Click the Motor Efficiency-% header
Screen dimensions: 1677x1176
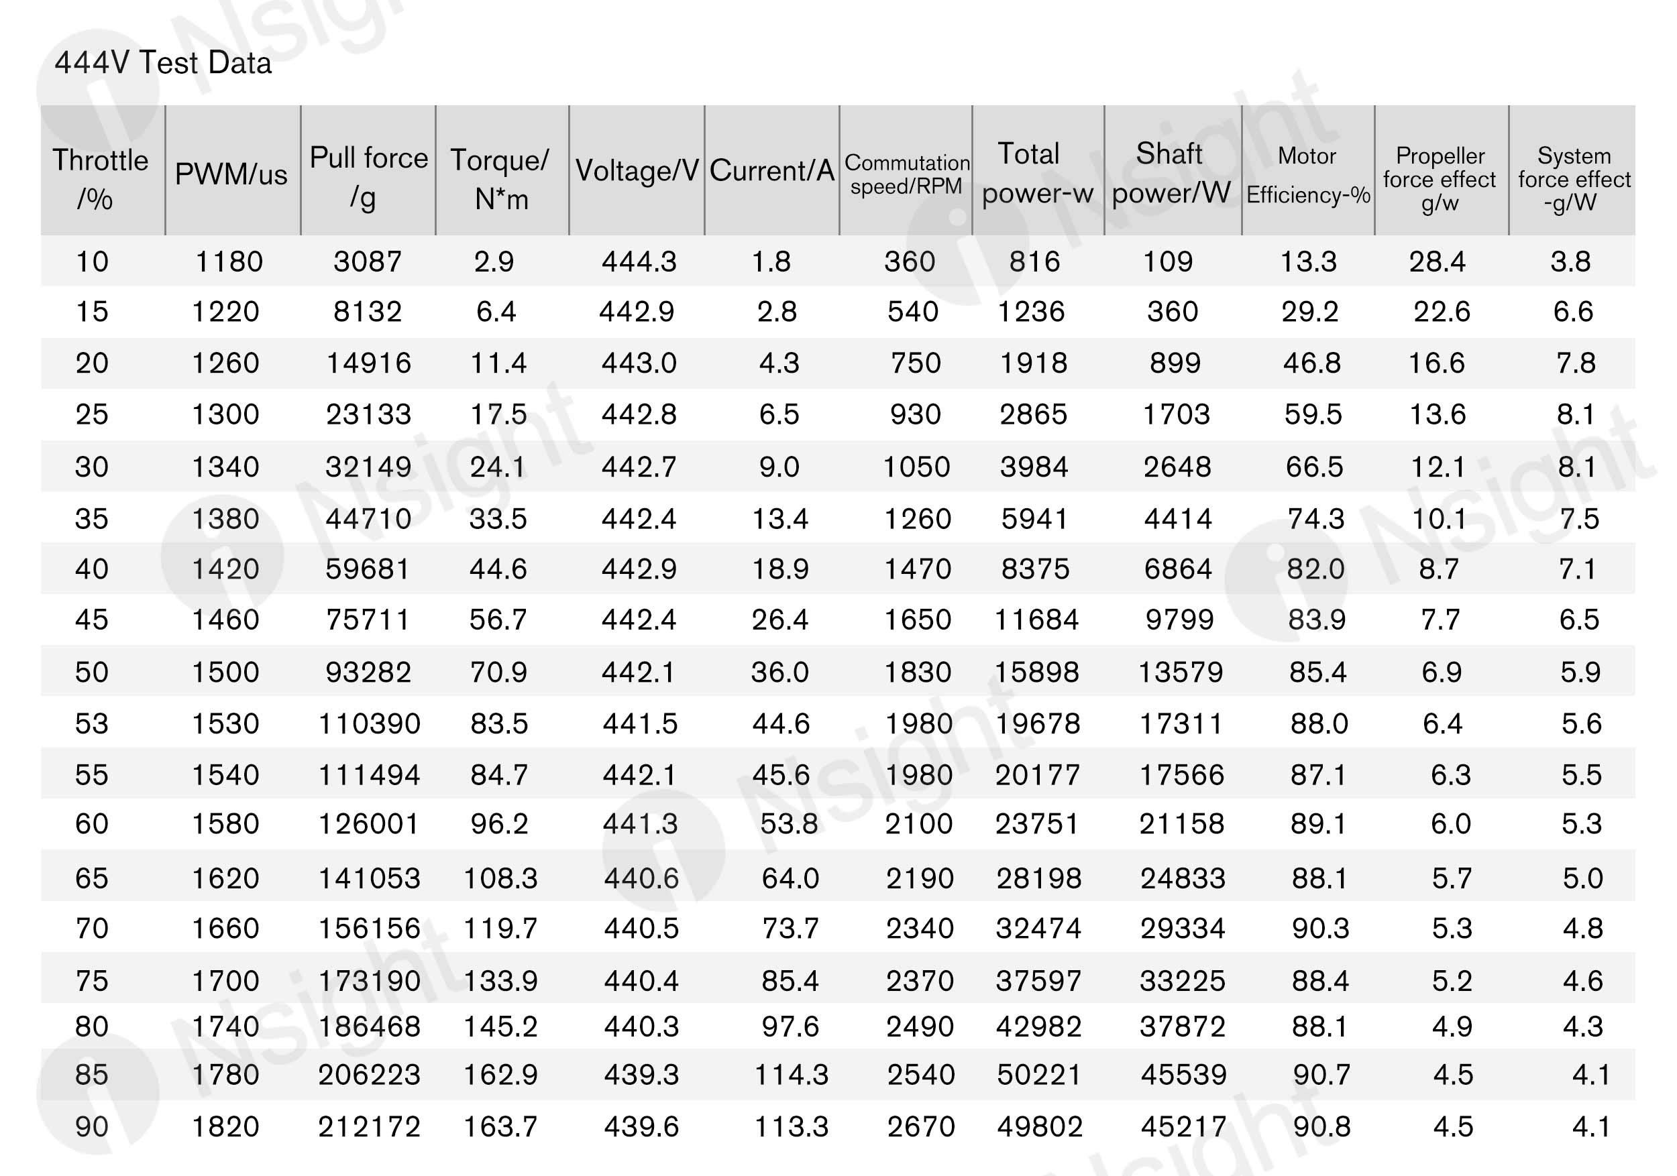pyautogui.click(x=1307, y=175)
